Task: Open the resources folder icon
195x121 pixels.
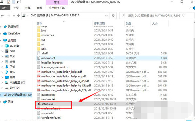Action: click(39, 35)
